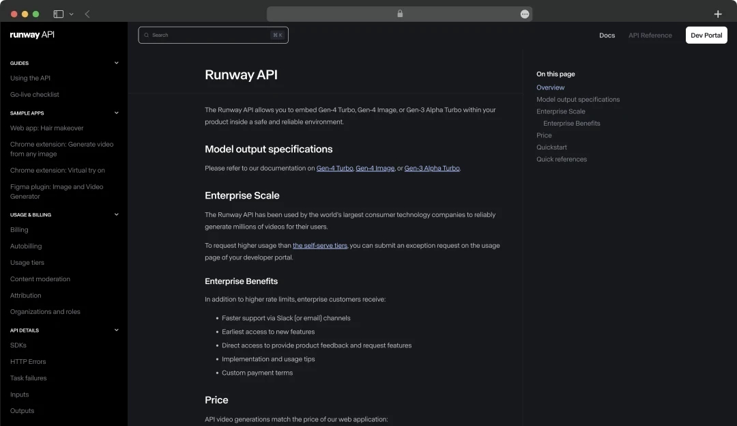
Task: Open the Content moderation page in sidebar
Action: click(40, 279)
